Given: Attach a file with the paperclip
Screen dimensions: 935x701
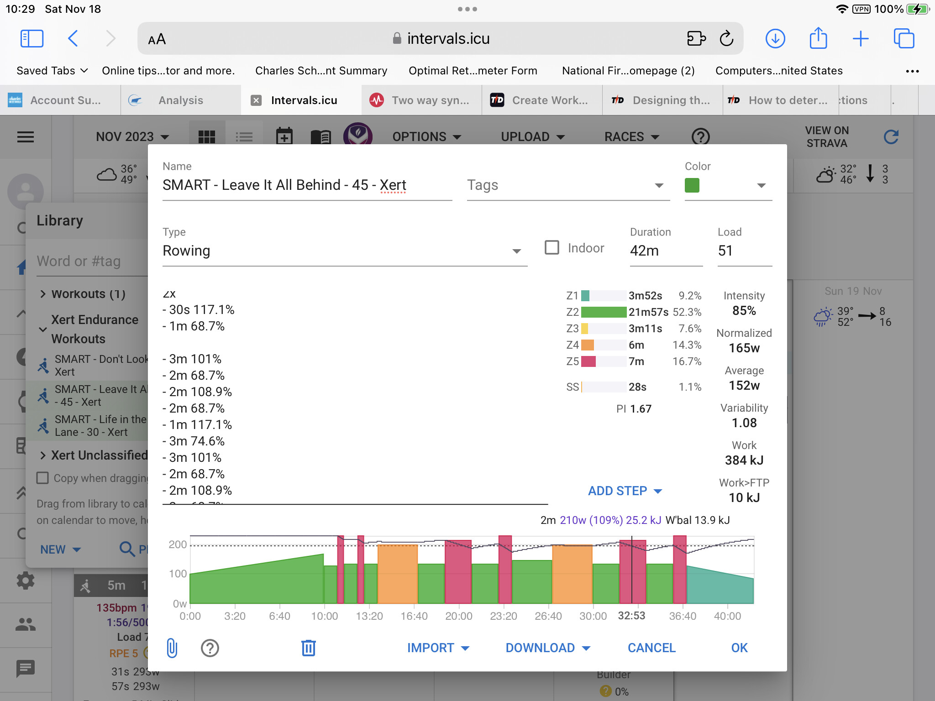Looking at the screenshot, I should [172, 648].
